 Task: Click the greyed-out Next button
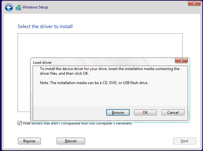pos(184,141)
